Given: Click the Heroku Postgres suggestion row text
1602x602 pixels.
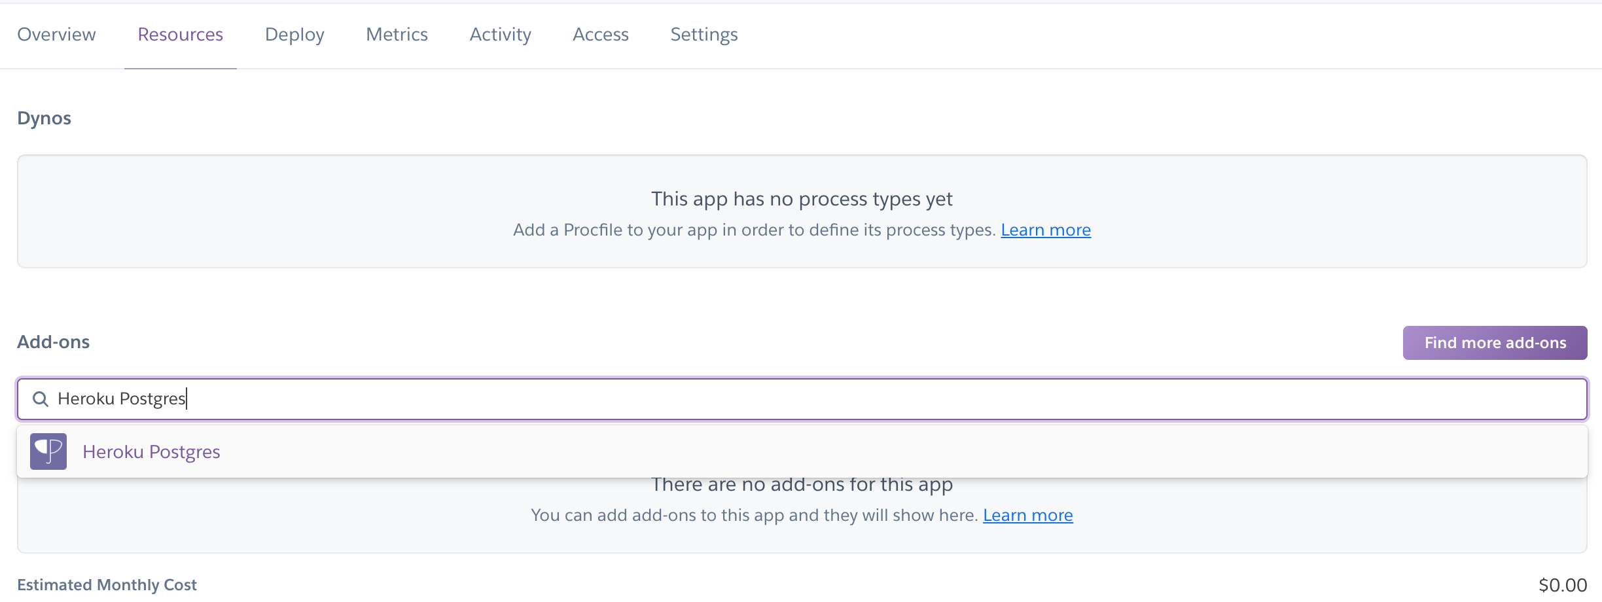Looking at the screenshot, I should 151,451.
